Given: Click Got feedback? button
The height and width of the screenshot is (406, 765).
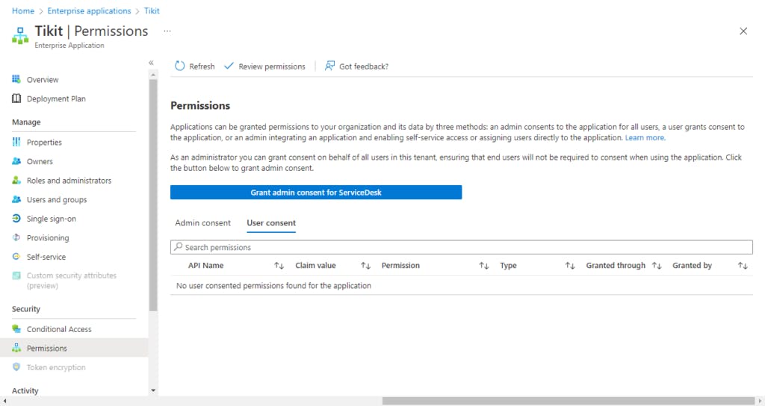Looking at the screenshot, I should coord(356,66).
